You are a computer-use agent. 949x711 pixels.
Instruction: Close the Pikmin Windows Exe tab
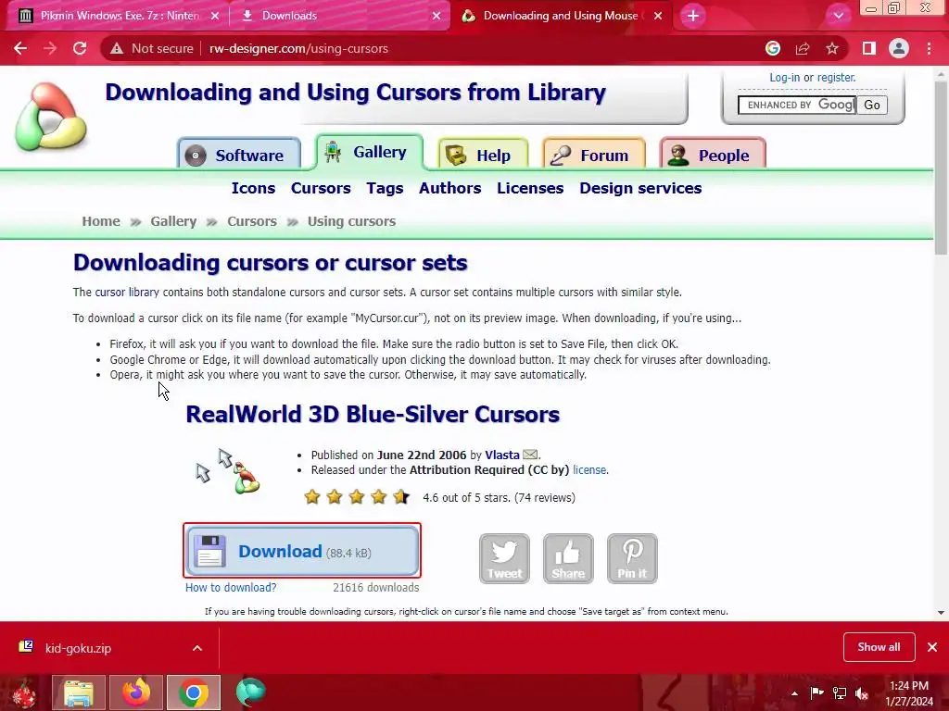(215, 16)
